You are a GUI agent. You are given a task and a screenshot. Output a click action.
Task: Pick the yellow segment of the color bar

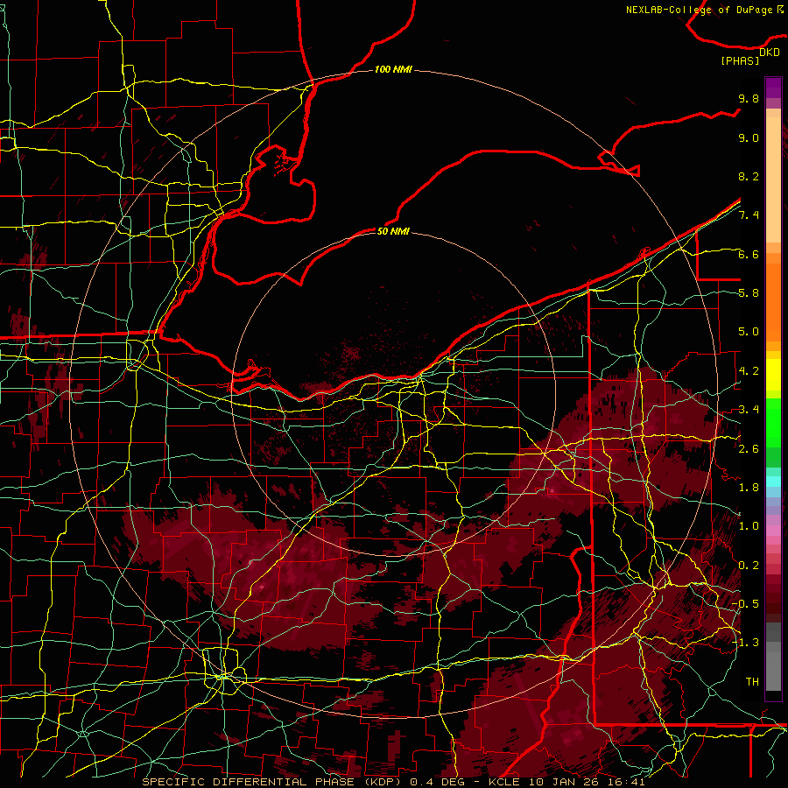tap(773, 375)
